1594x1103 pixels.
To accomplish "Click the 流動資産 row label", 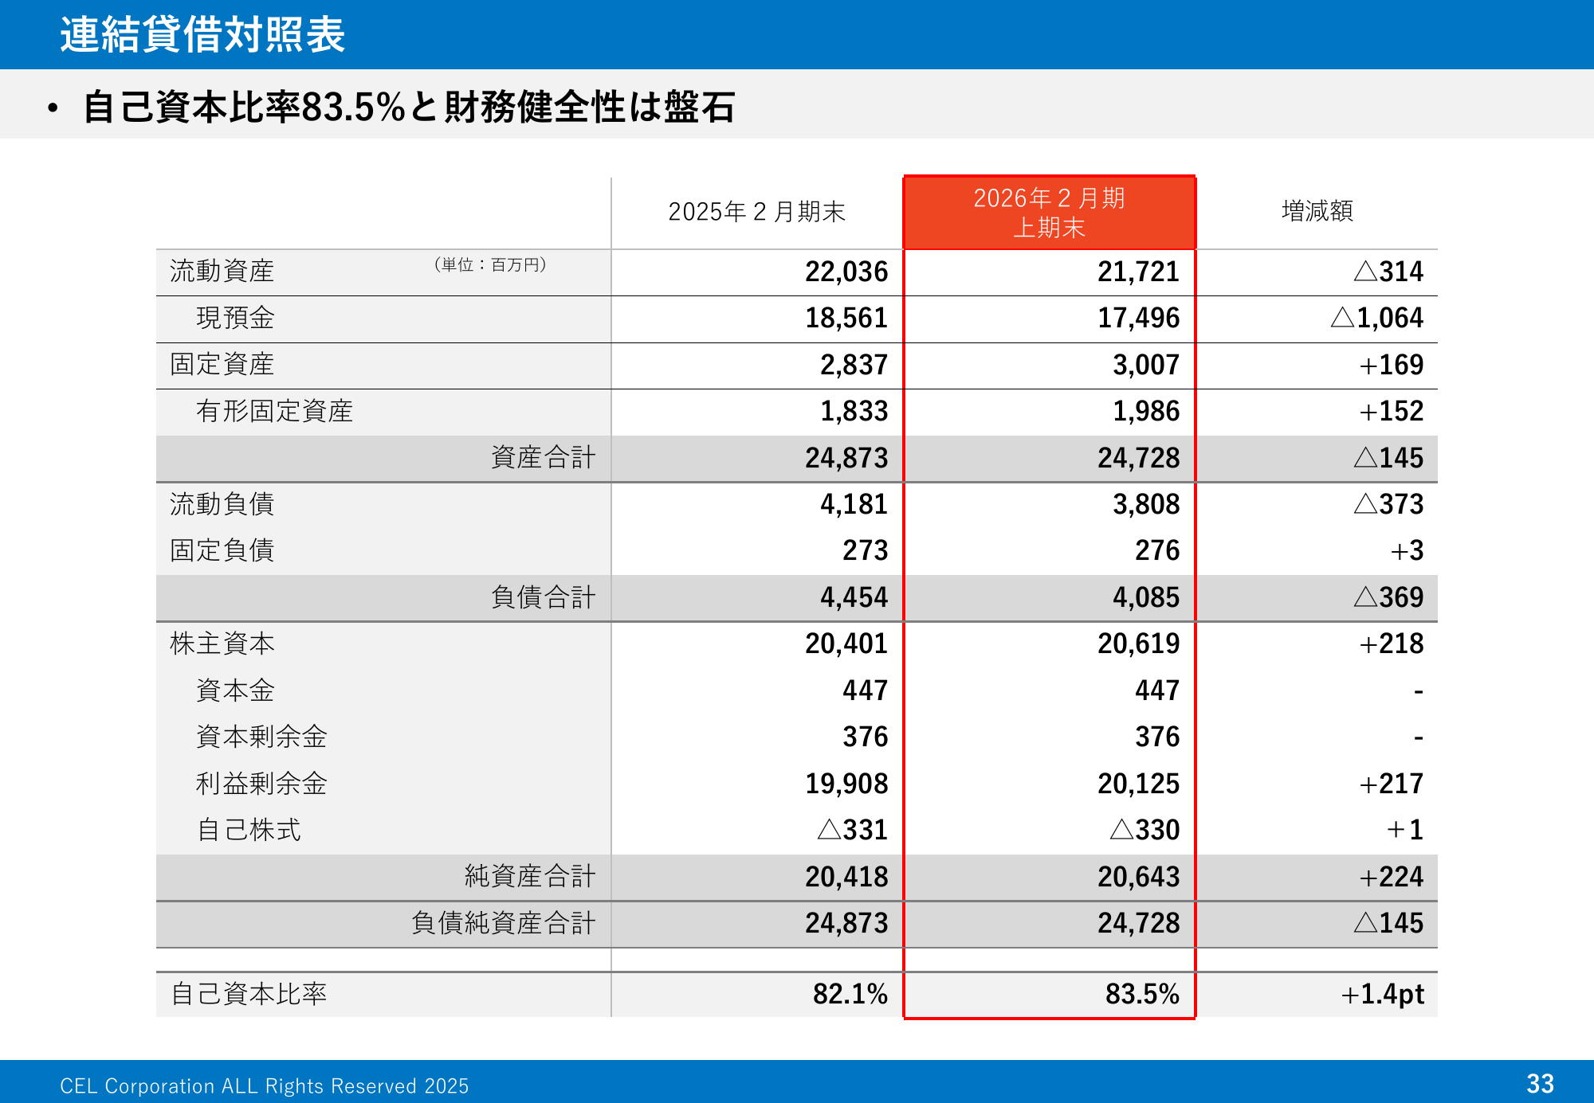I will (x=222, y=272).
